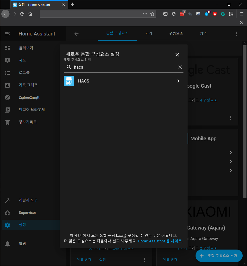This screenshot has height=266, width=247.
Task: Switch to the 통합 구성요소 tab
Action: (117, 33)
